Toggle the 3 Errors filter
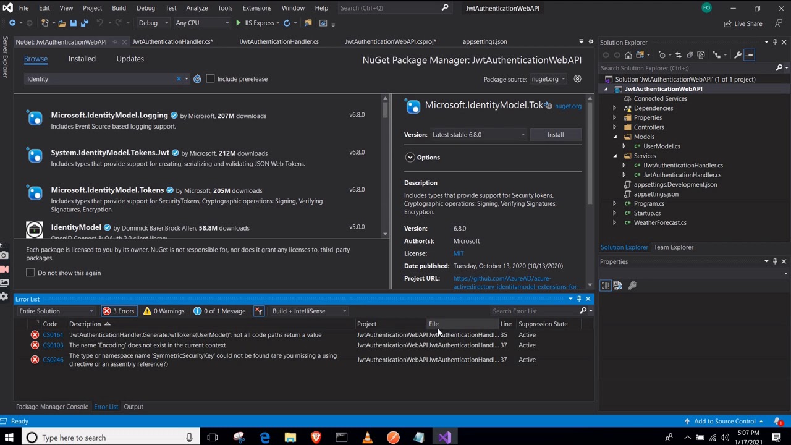Viewport: 791px width, 445px height. (118, 311)
